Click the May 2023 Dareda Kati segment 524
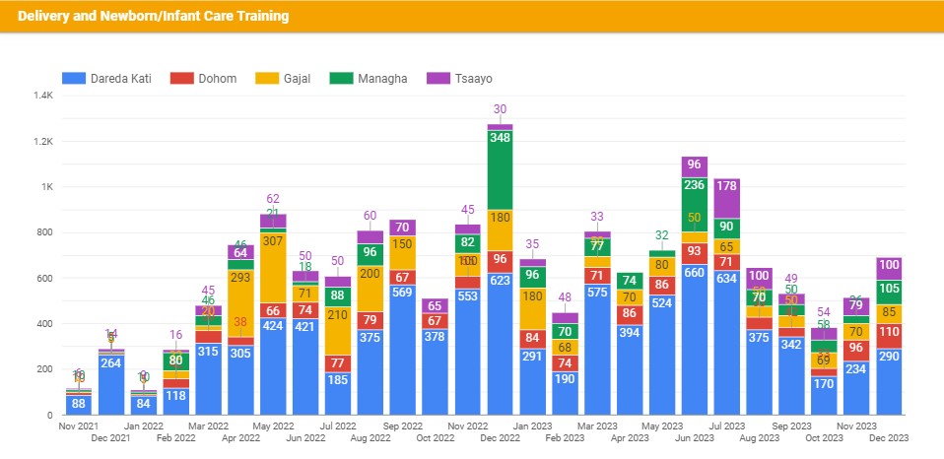This screenshot has height=459, width=944. coord(662,355)
